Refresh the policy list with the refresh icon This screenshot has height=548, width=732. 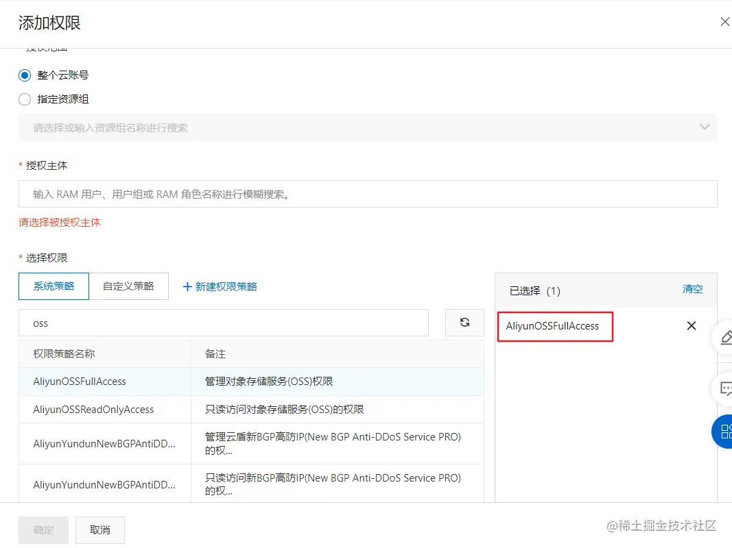click(x=464, y=323)
